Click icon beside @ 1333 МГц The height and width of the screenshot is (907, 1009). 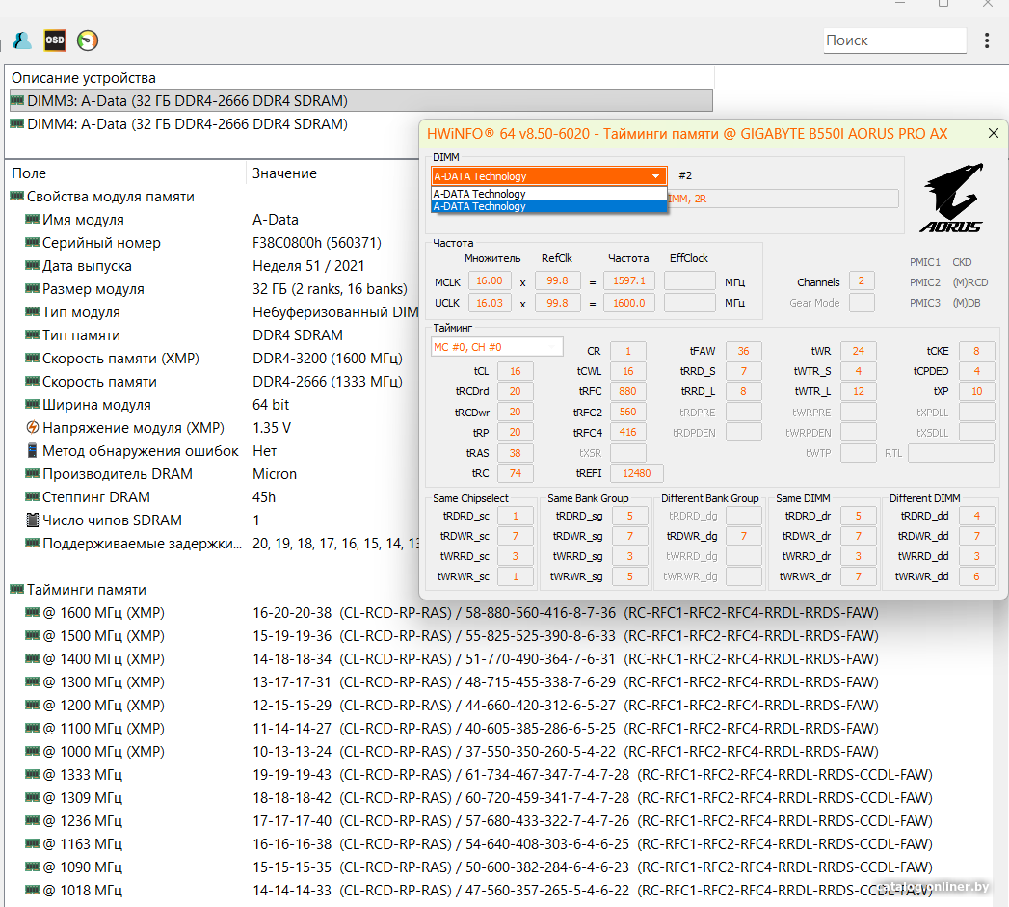tap(32, 774)
